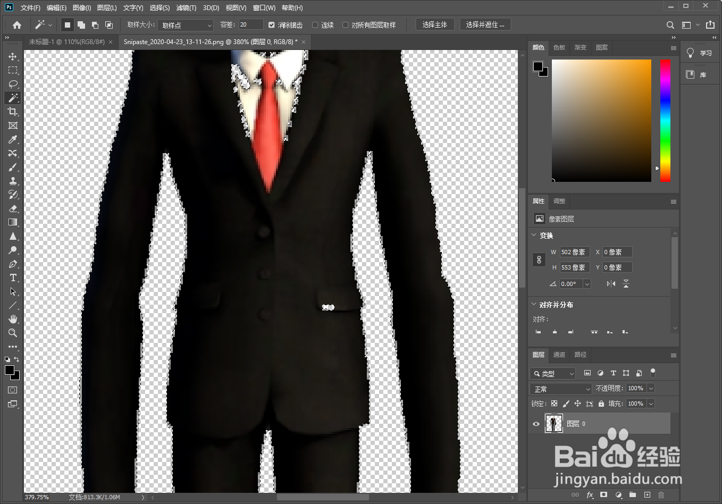Click 选择主体 button
This screenshot has height=504, width=722.
click(435, 24)
